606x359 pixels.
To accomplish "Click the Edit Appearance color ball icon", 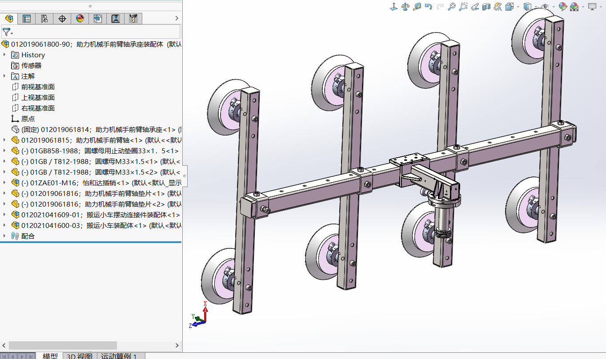I will [563, 7].
